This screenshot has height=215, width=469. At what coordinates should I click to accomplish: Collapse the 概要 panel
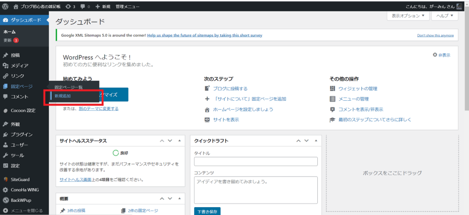pos(180,199)
